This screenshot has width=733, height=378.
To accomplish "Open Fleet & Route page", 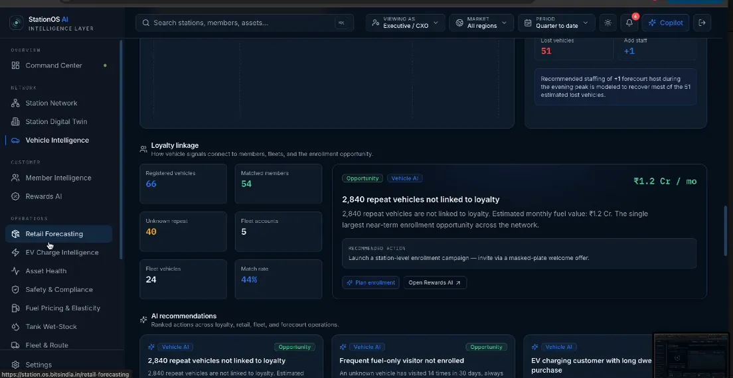I will tap(58, 346).
